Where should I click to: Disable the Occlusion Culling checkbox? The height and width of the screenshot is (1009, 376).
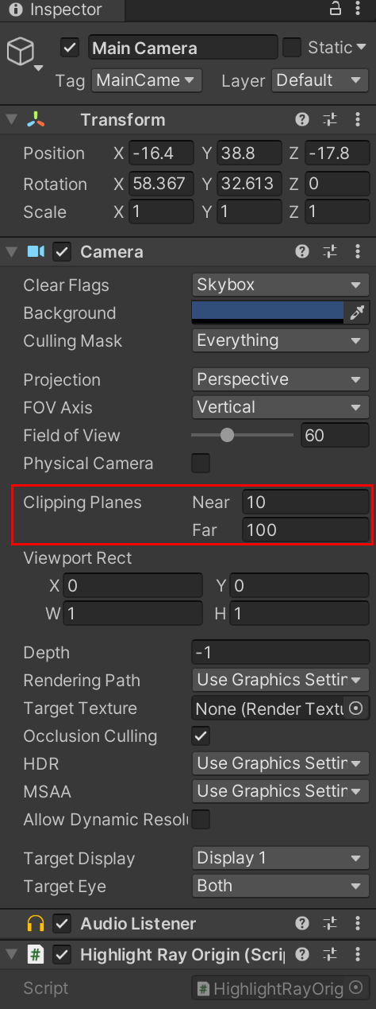coord(201,735)
